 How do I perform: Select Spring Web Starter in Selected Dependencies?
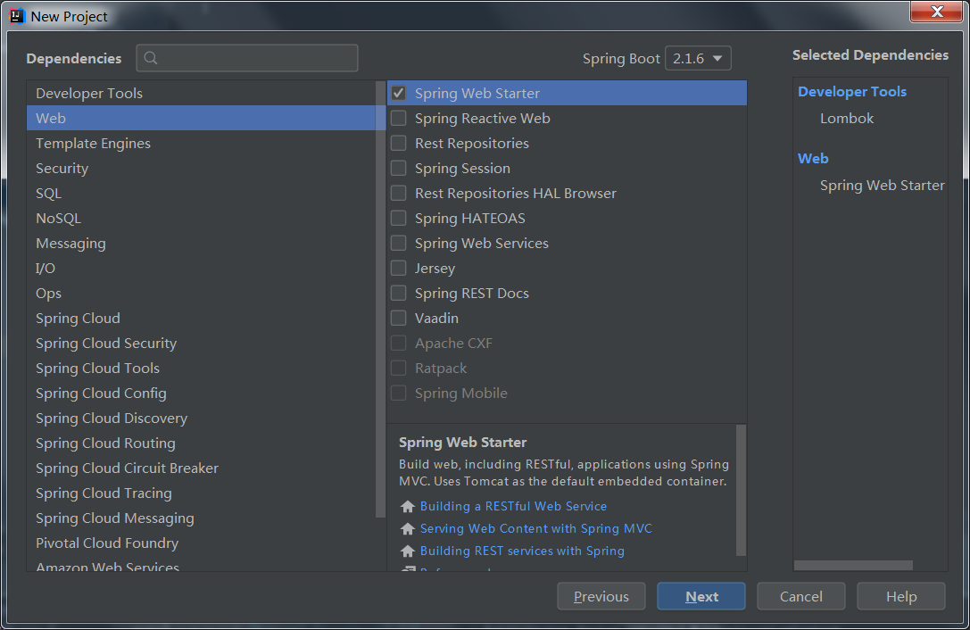tap(883, 185)
